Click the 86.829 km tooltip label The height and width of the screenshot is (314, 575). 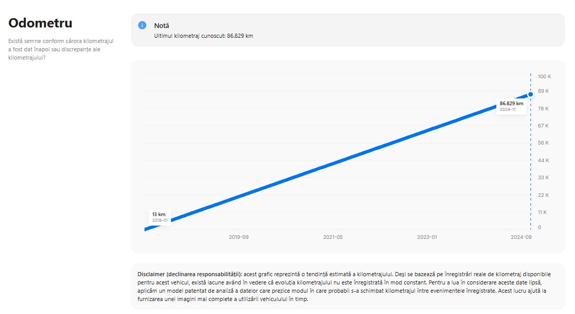(x=511, y=104)
